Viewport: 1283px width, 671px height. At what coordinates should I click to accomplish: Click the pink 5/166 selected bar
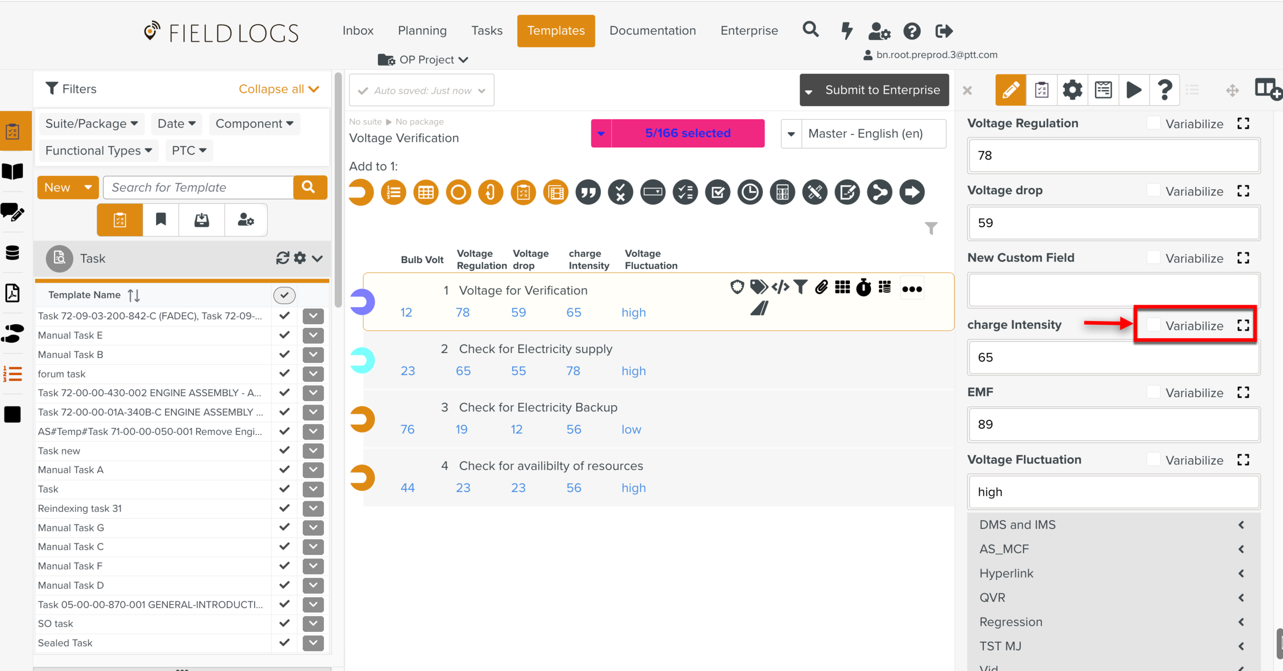(687, 133)
